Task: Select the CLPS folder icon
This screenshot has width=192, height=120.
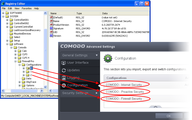Action: 19,54
